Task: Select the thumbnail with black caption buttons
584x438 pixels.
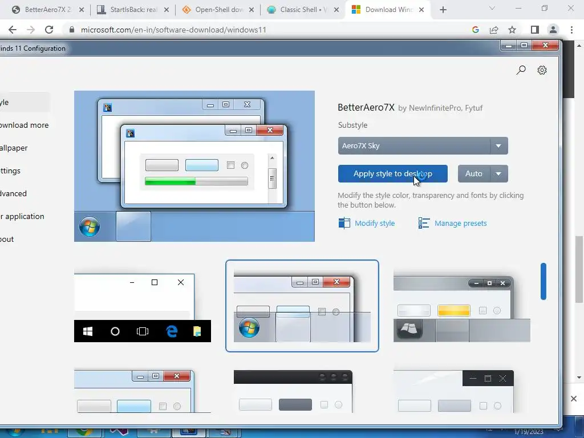Action: pos(453,391)
